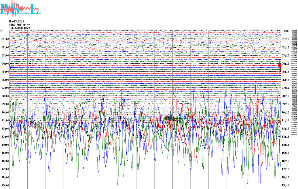Click the Nov13,2016 date label
Viewport: 298px width, 189px height.
click(x=16, y=22)
